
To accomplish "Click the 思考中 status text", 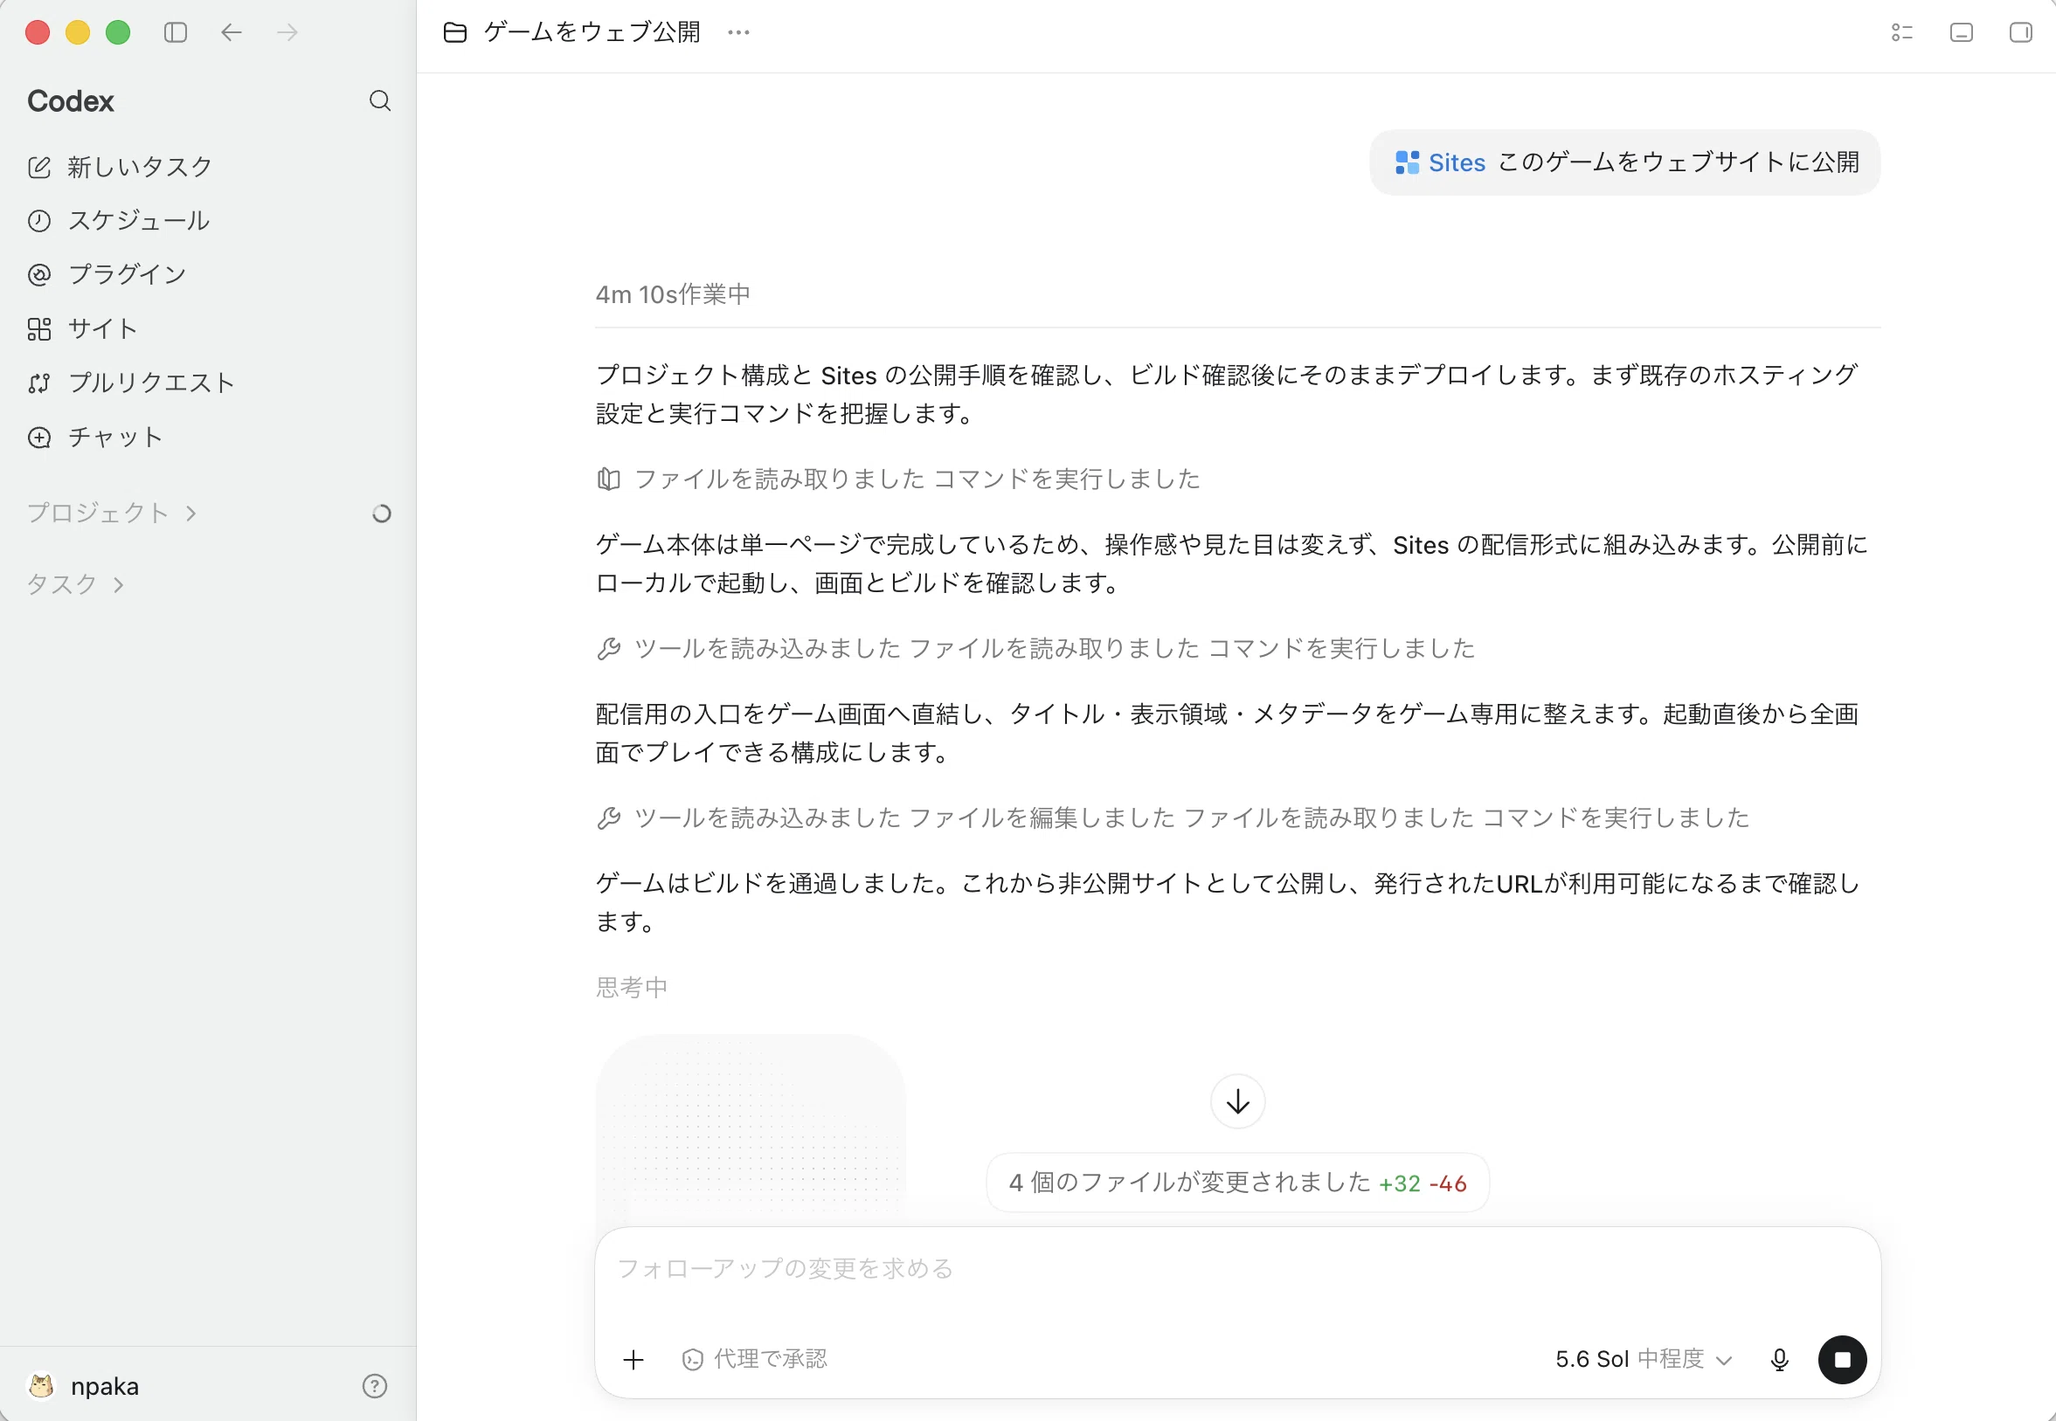I will click(x=632, y=987).
